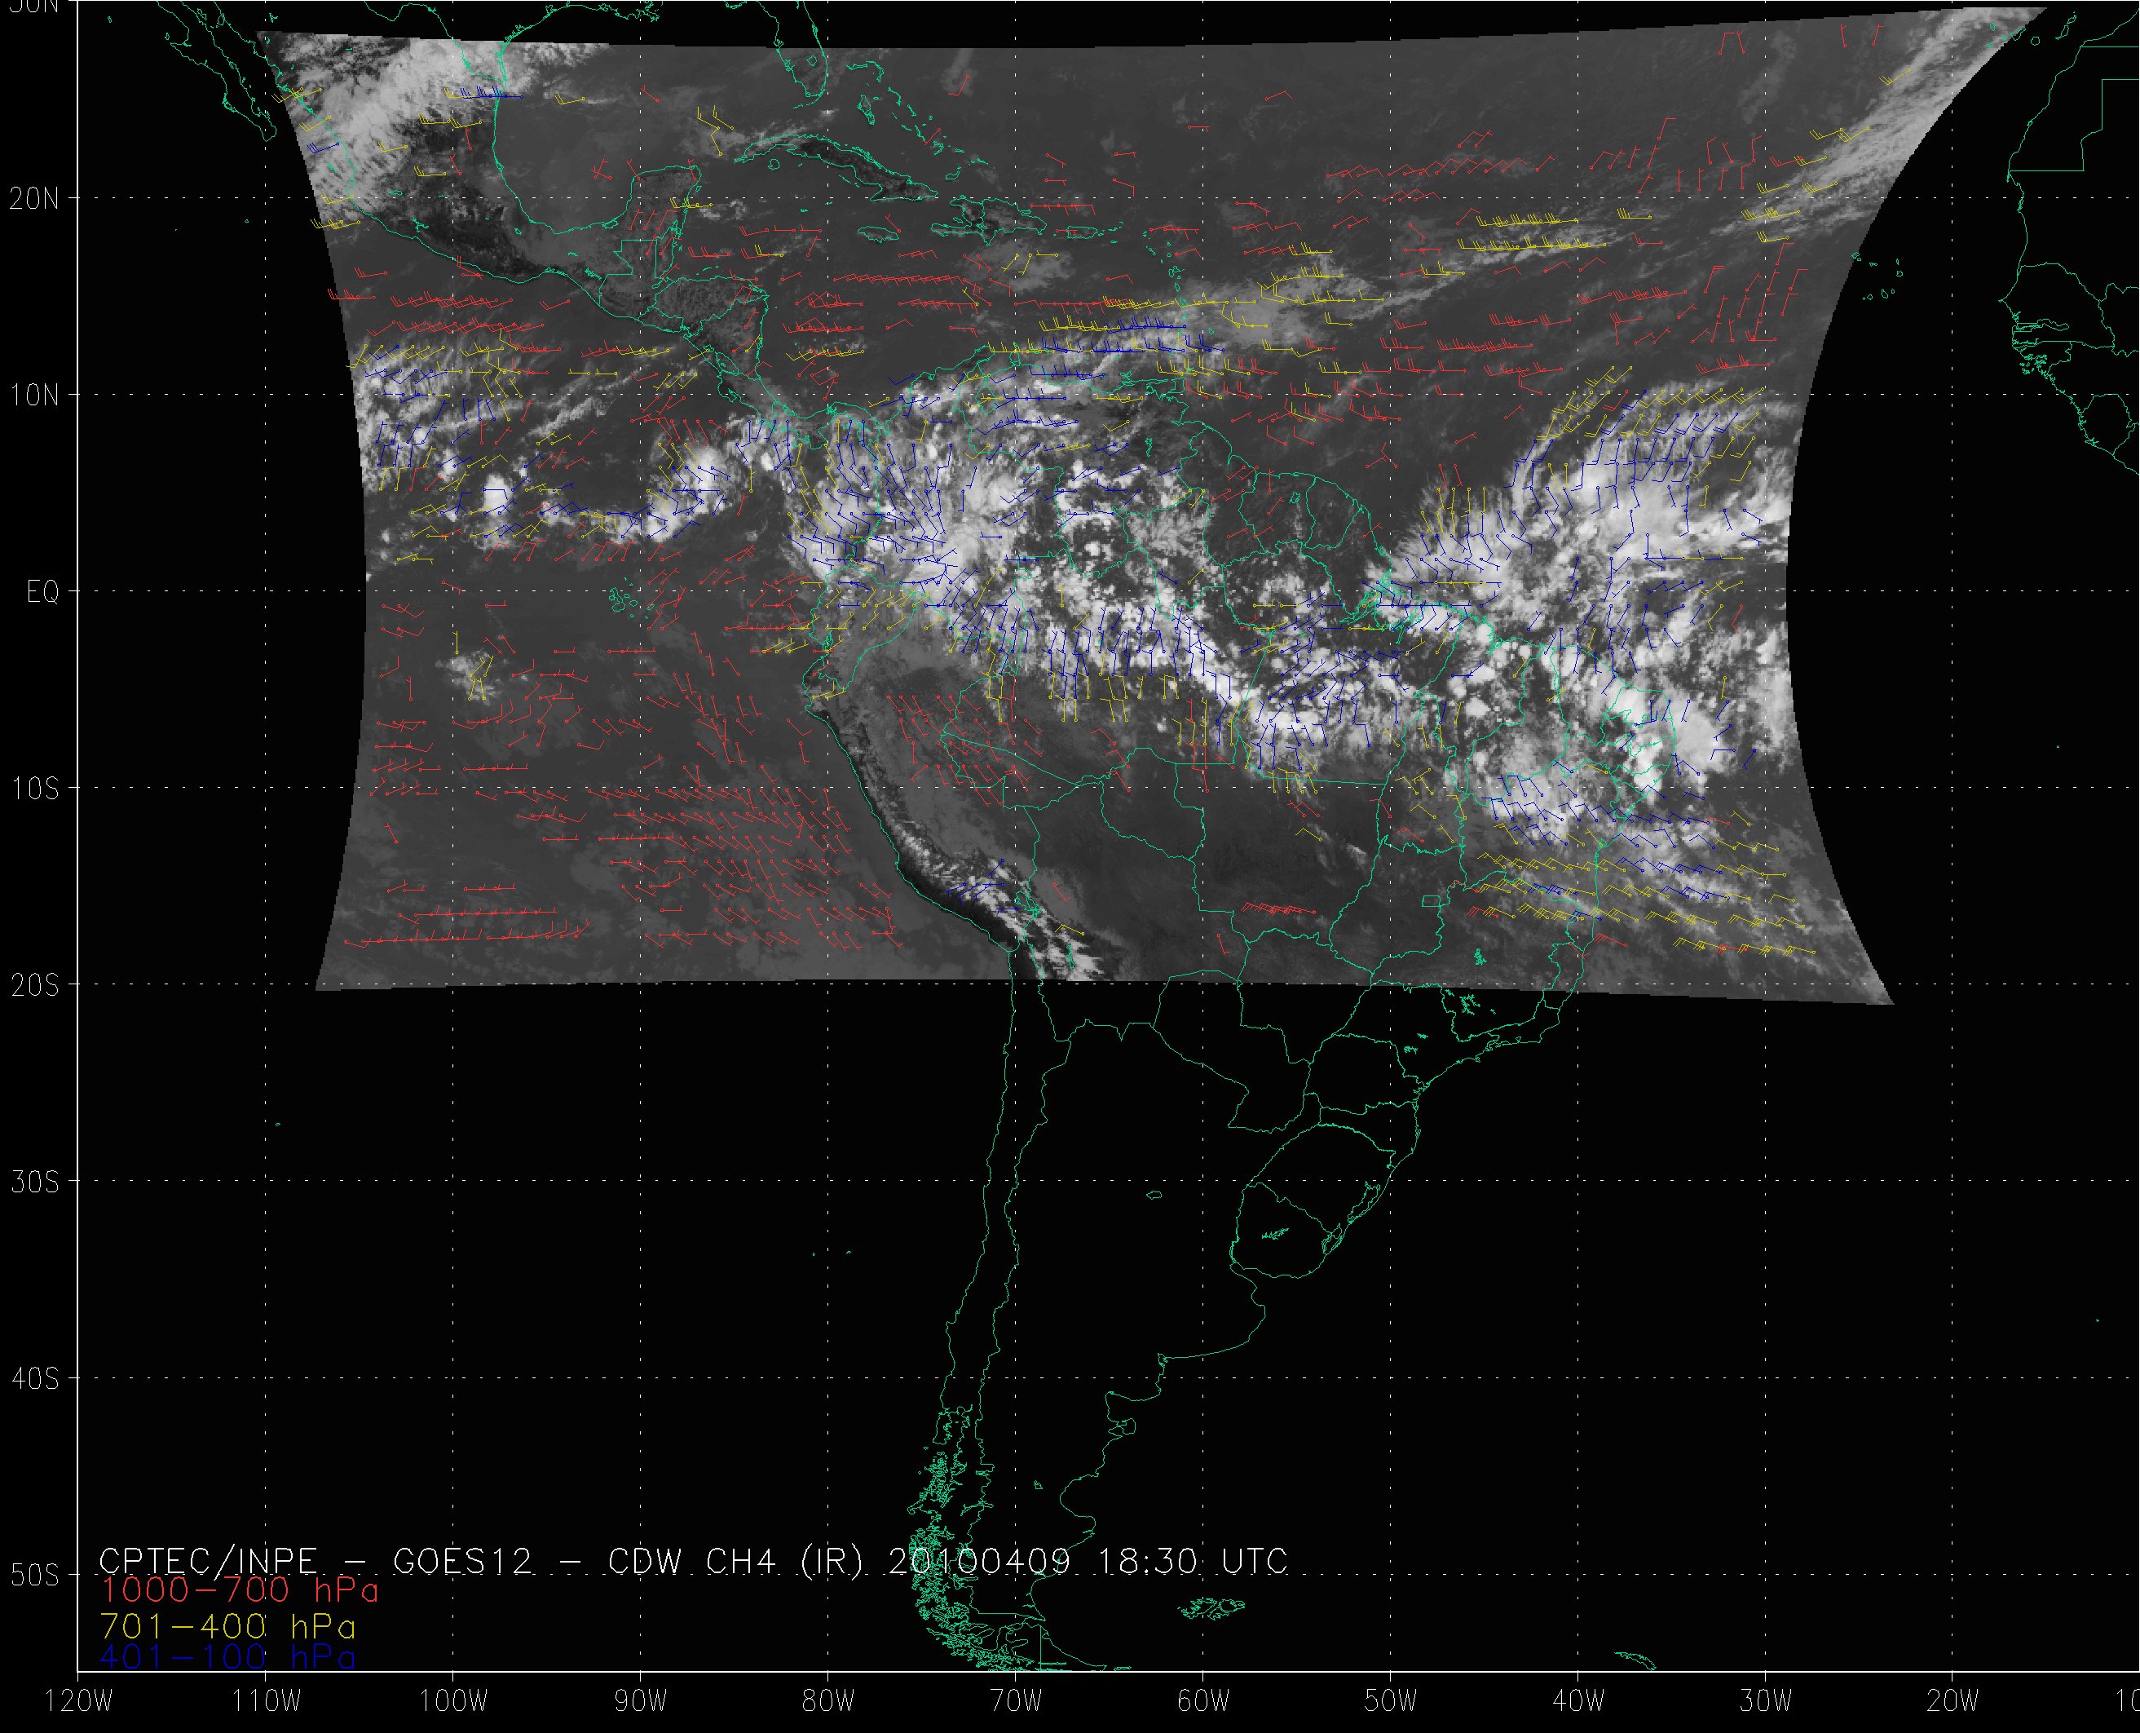
Task: Click the 60W longitude axis label
Action: point(1203,1702)
